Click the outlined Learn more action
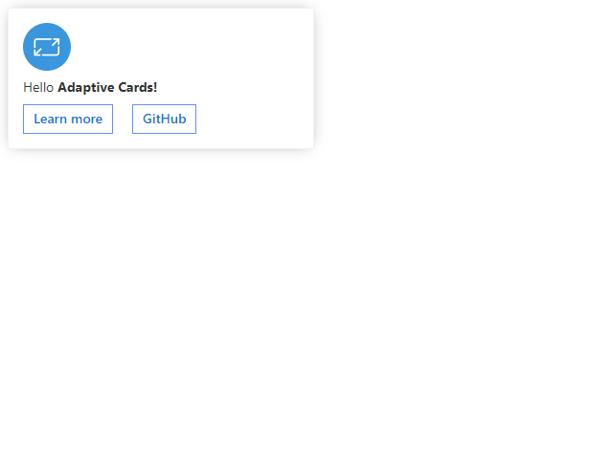Viewport: 613px width, 459px height. coord(68,119)
